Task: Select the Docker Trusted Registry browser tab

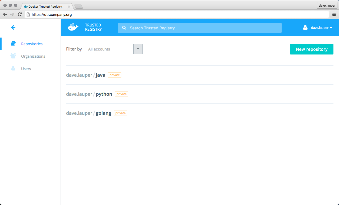Action: [45, 6]
